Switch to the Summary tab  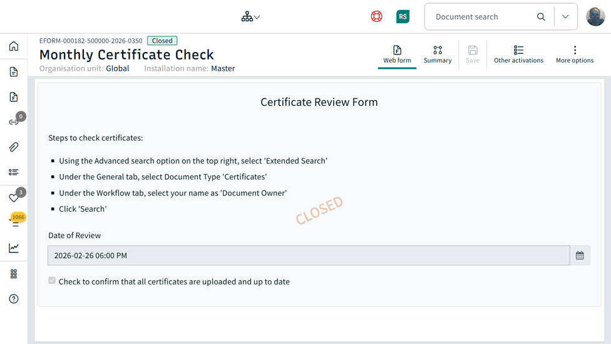coord(438,55)
